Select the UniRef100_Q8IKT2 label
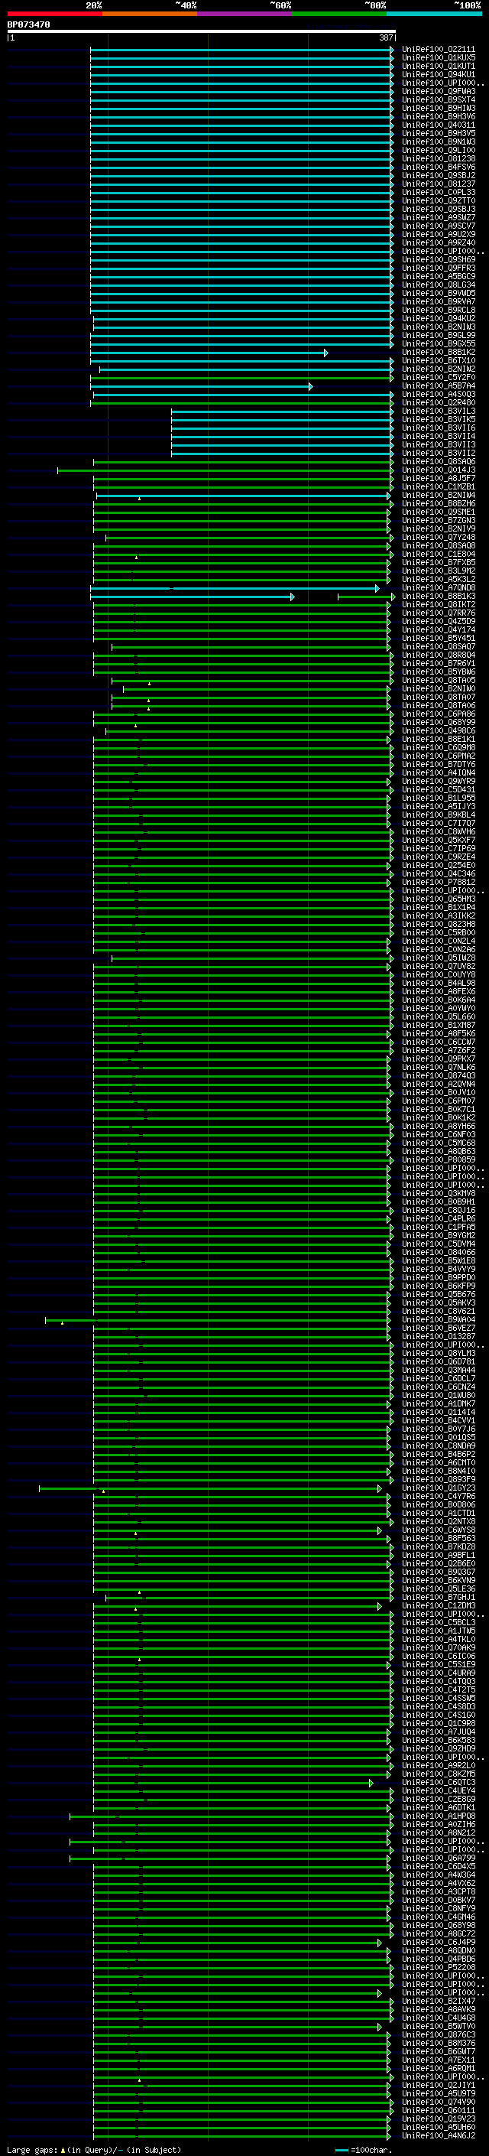 tap(439, 605)
